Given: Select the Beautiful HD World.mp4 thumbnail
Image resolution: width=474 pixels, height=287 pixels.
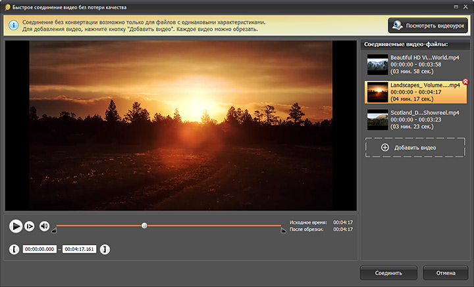Looking at the screenshot, I should [377, 64].
